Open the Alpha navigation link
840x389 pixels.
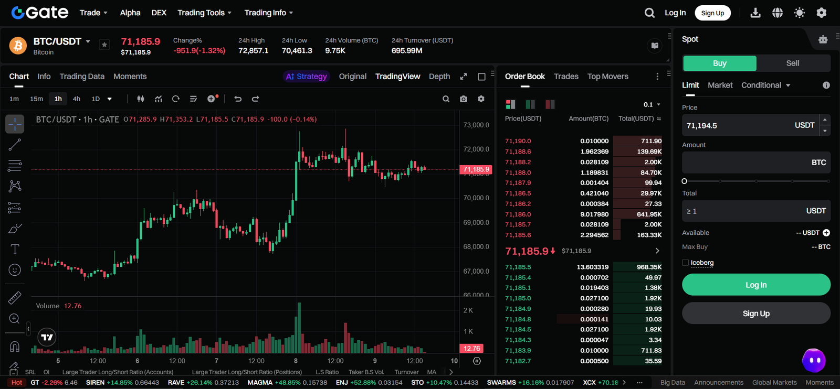(130, 13)
